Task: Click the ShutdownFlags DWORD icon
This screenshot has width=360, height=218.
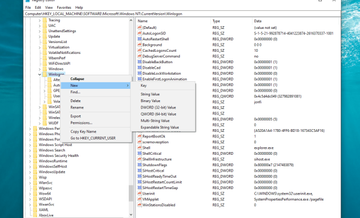Action: click(139, 165)
